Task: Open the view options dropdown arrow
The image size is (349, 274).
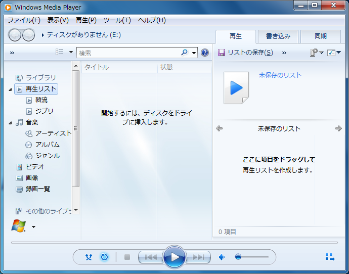Action: tap(71, 52)
